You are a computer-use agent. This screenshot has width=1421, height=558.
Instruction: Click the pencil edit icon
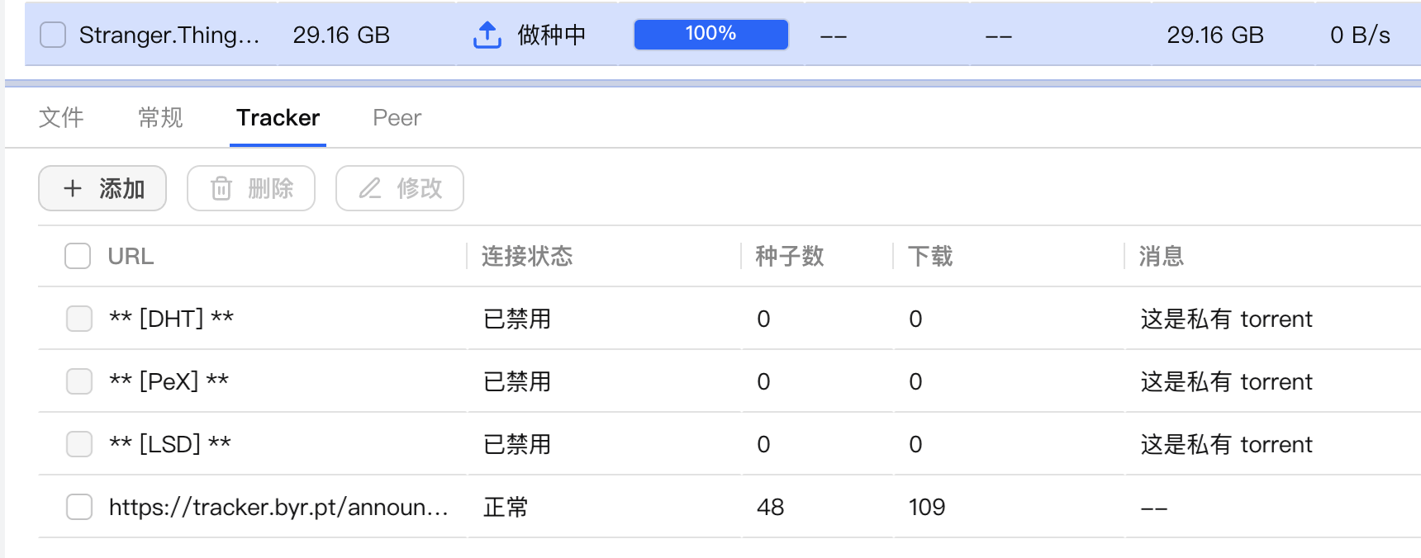click(370, 188)
